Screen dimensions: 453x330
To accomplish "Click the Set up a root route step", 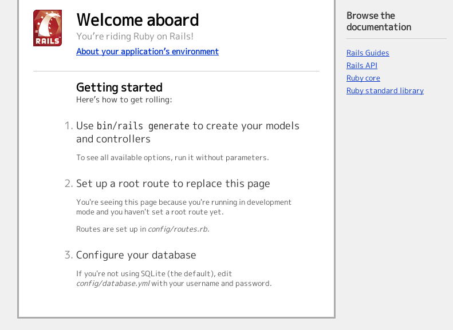I will [x=173, y=184].
